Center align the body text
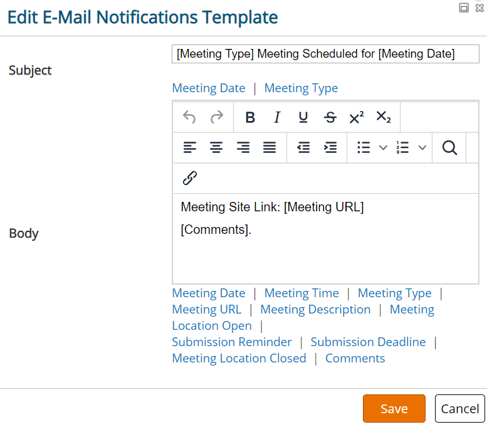 [x=216, y=147]
